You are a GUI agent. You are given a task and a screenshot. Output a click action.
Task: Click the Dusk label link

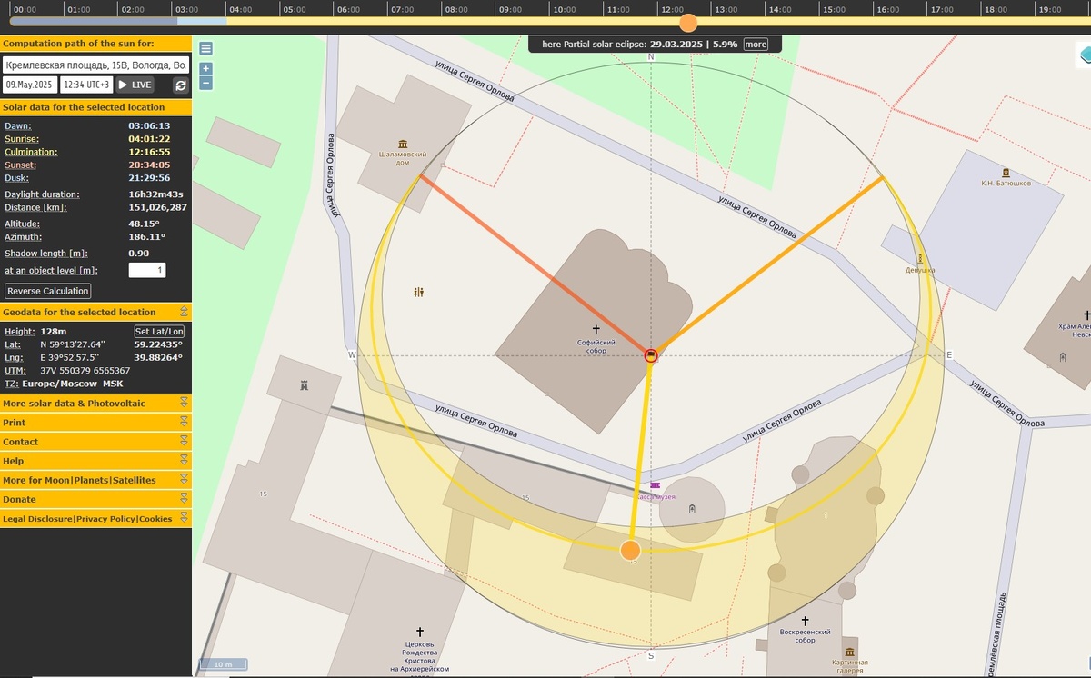pyautogui.click(x=17, y=178)
